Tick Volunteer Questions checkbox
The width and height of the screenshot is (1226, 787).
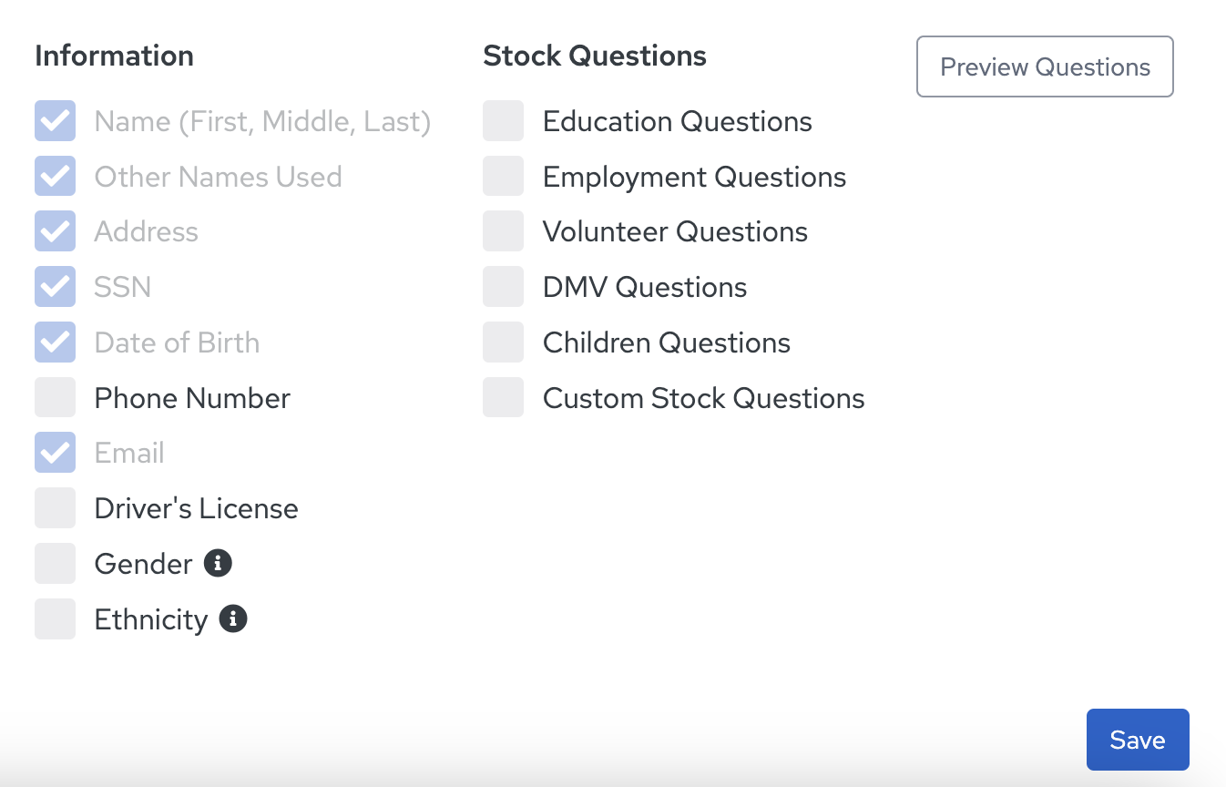[x=504, y=231]
